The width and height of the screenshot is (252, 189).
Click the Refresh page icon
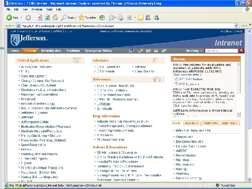[47, 17]
